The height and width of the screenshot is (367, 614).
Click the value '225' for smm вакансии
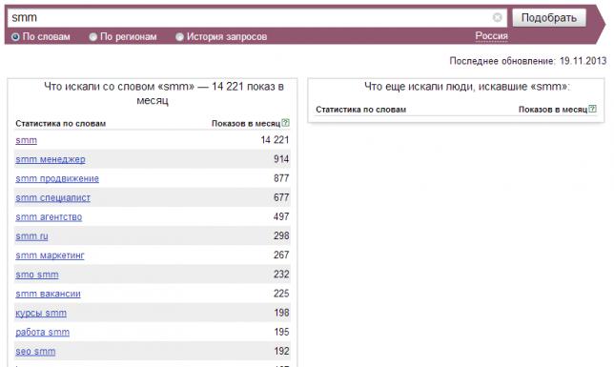click(x=281, y=294)
